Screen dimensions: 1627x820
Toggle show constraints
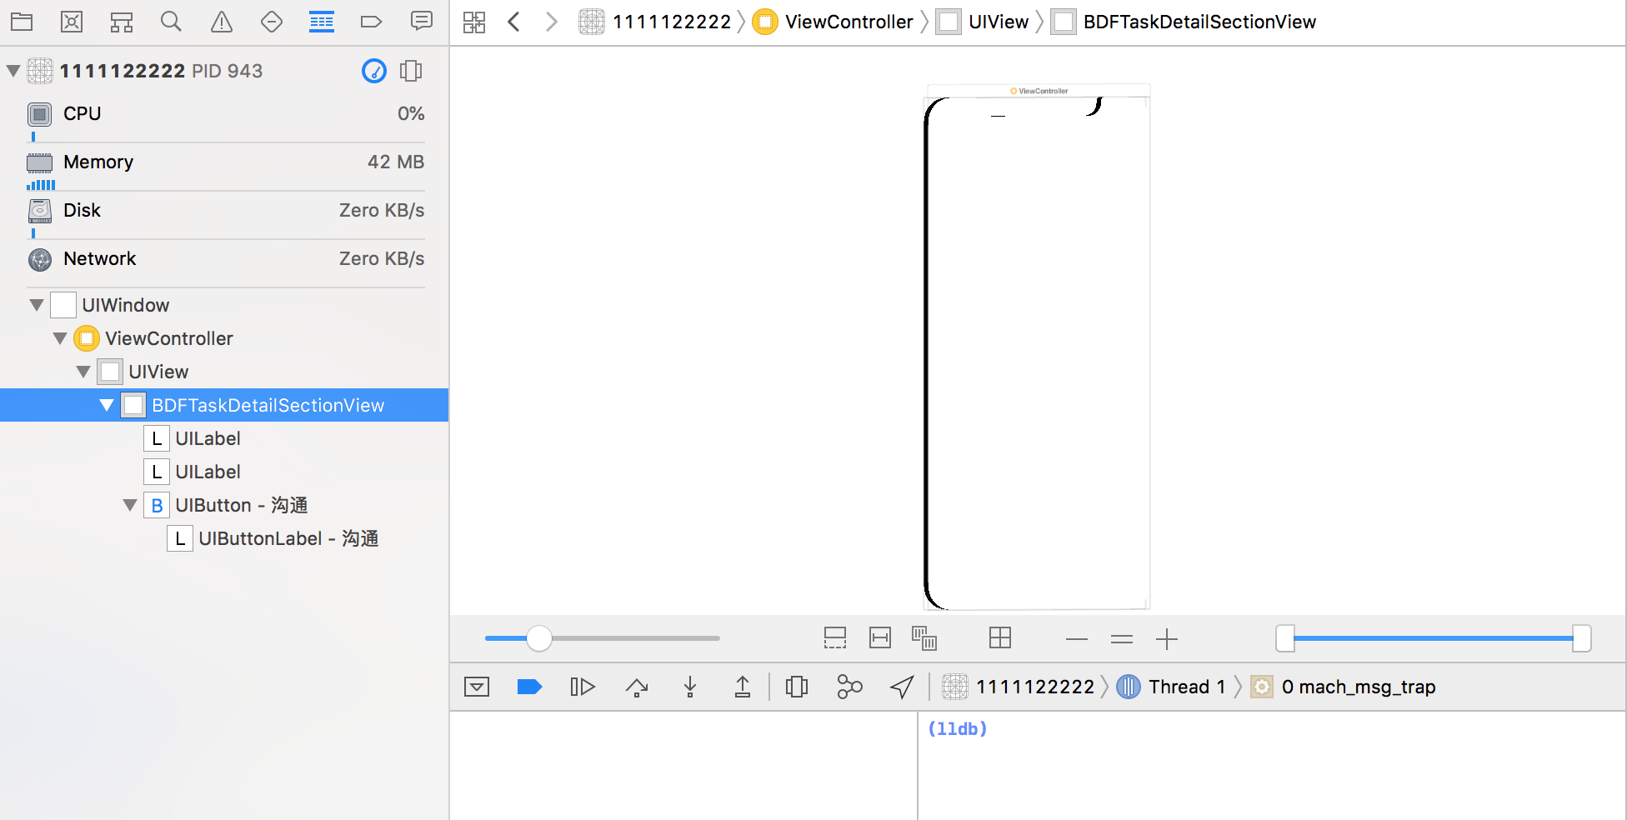[x=880, y=638]
